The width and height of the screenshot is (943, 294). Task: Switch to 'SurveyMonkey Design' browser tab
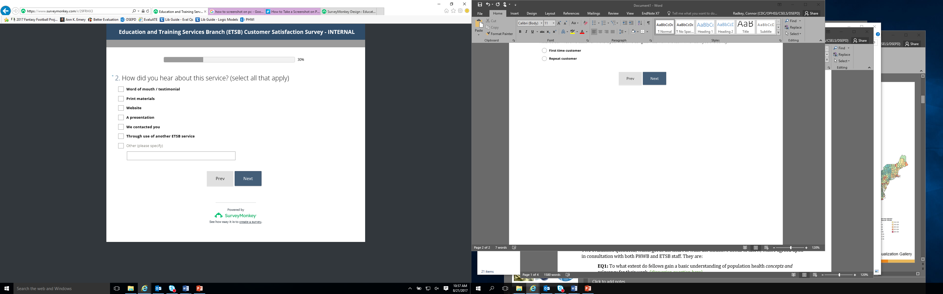[x=349, y=12]
